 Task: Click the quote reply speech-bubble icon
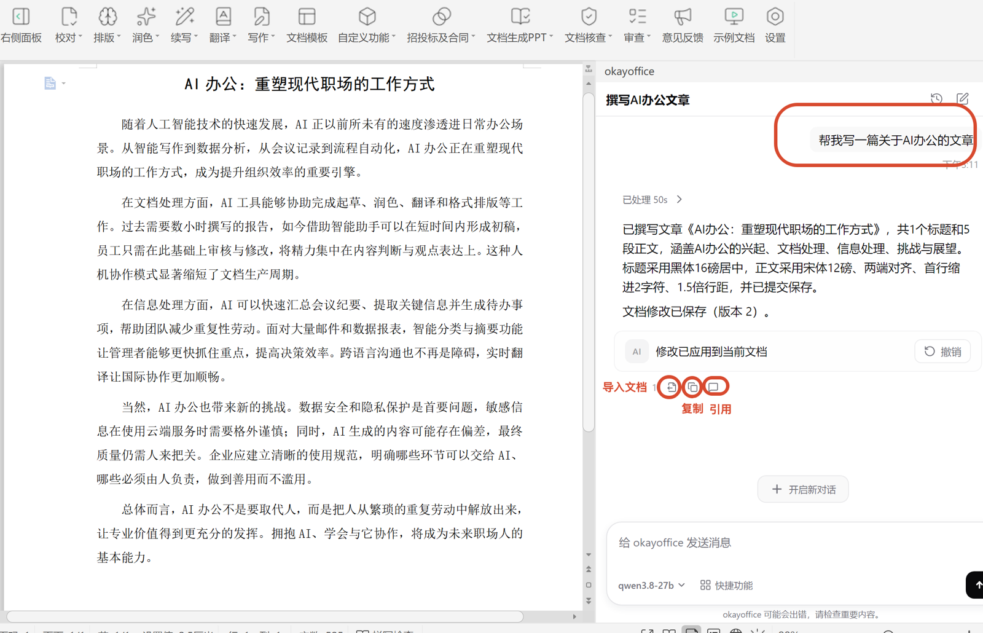click(x=713, y=387)
